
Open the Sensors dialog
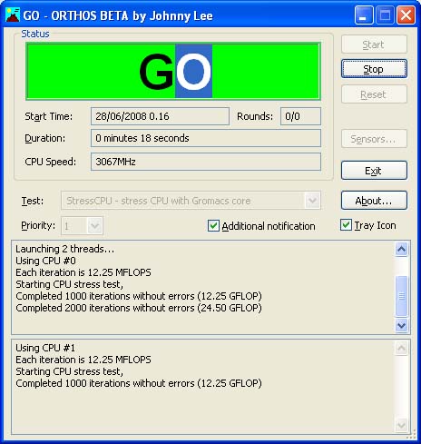tap(374, 139)
